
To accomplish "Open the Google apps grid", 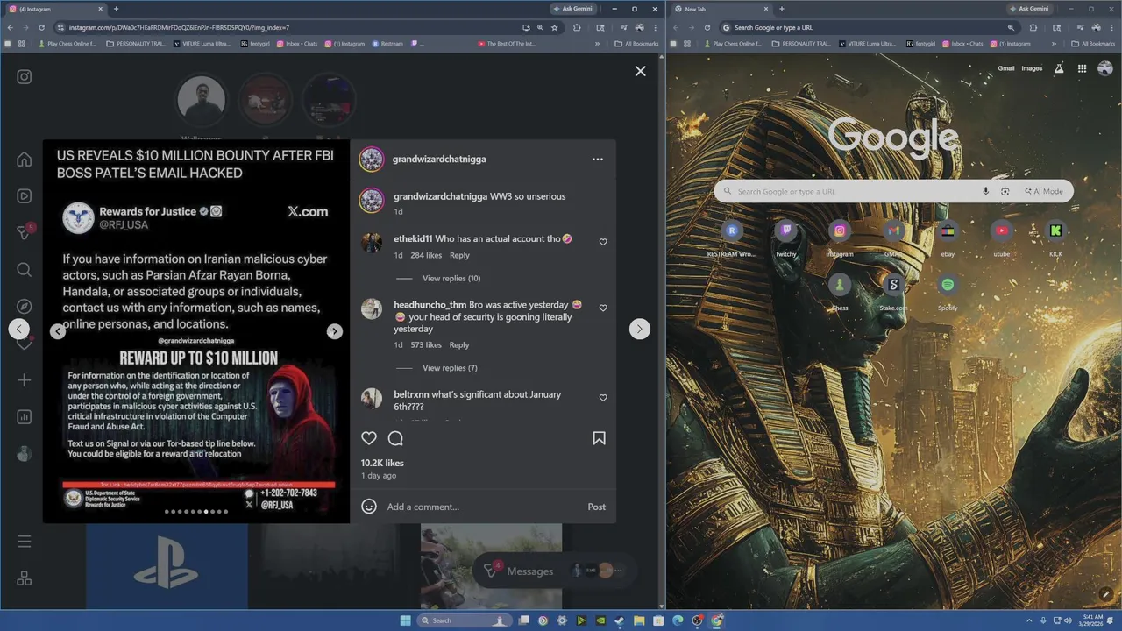I will (x=1083, y=68).
